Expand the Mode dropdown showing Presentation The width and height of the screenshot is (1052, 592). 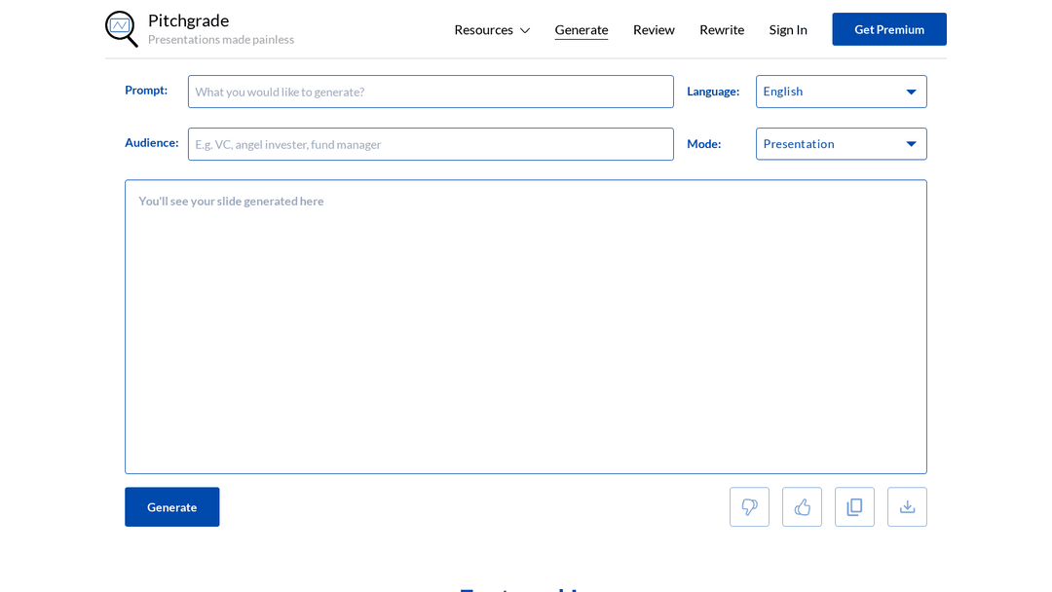pyautogui.click(x=841, y=144)
